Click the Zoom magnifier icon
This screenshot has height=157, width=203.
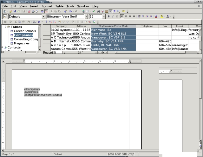pos(118,11)
